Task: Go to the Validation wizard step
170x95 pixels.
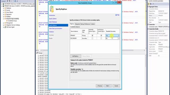Action: (x=52, y=32)
